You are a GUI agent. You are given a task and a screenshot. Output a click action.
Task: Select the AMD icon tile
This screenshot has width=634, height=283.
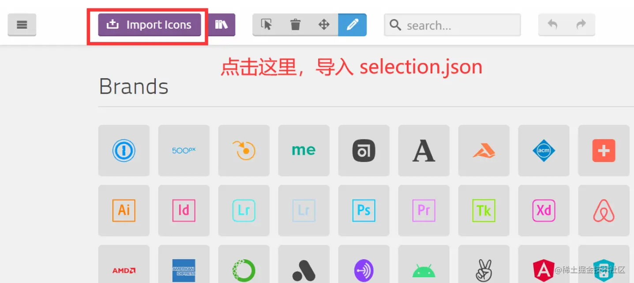(x=124, y=264)
